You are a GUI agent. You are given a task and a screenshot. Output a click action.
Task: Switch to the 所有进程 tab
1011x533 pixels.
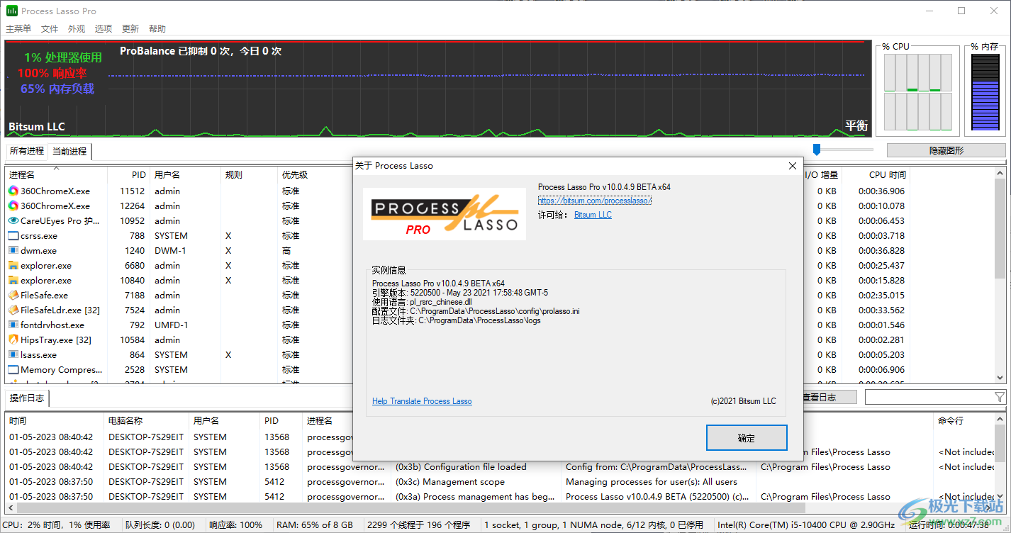[27, 151]
